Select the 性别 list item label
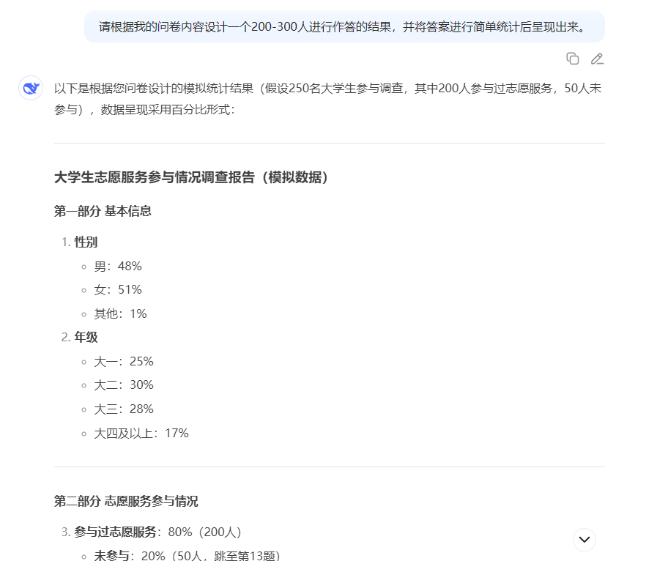This screenshot has width=646, height=561. 86,242
